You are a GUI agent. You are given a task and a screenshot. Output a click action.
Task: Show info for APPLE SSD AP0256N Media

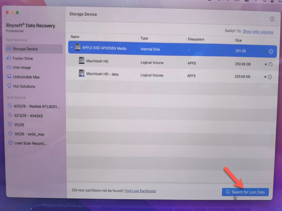pos(271,52)
